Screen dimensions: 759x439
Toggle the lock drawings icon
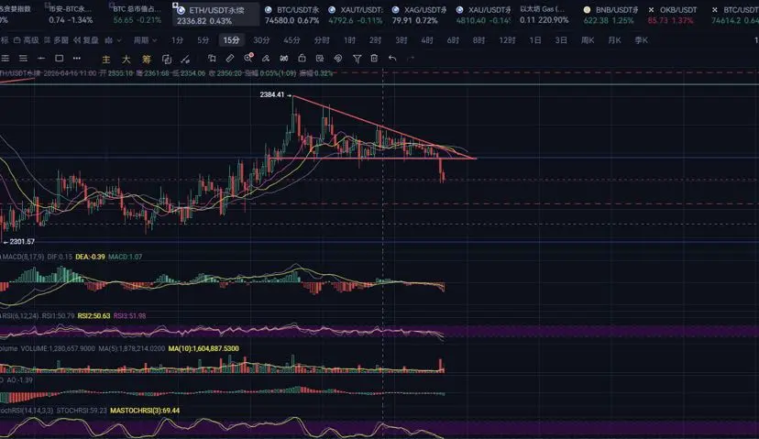[302, 59]
